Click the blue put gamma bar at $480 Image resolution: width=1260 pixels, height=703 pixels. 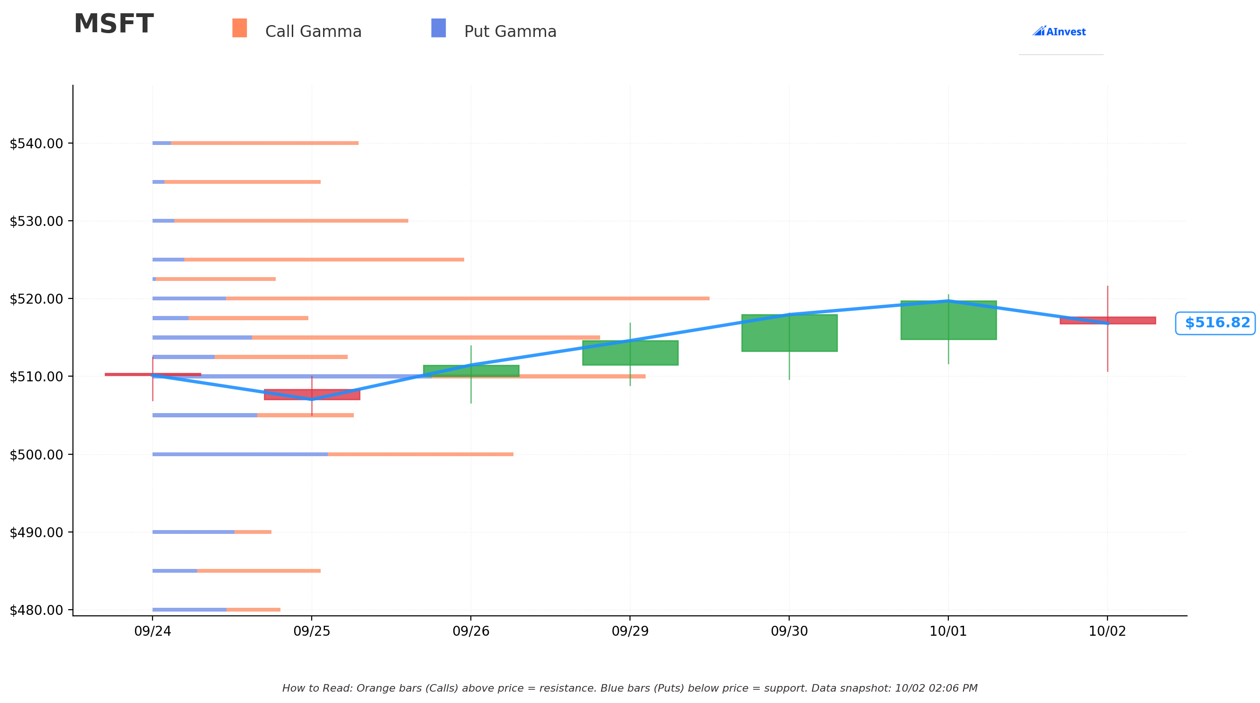click(189, 610)
